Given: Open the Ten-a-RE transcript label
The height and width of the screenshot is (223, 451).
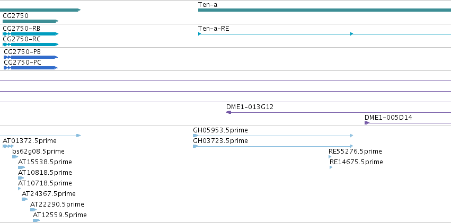Looking at the screenshot, I should pos(214,29).
